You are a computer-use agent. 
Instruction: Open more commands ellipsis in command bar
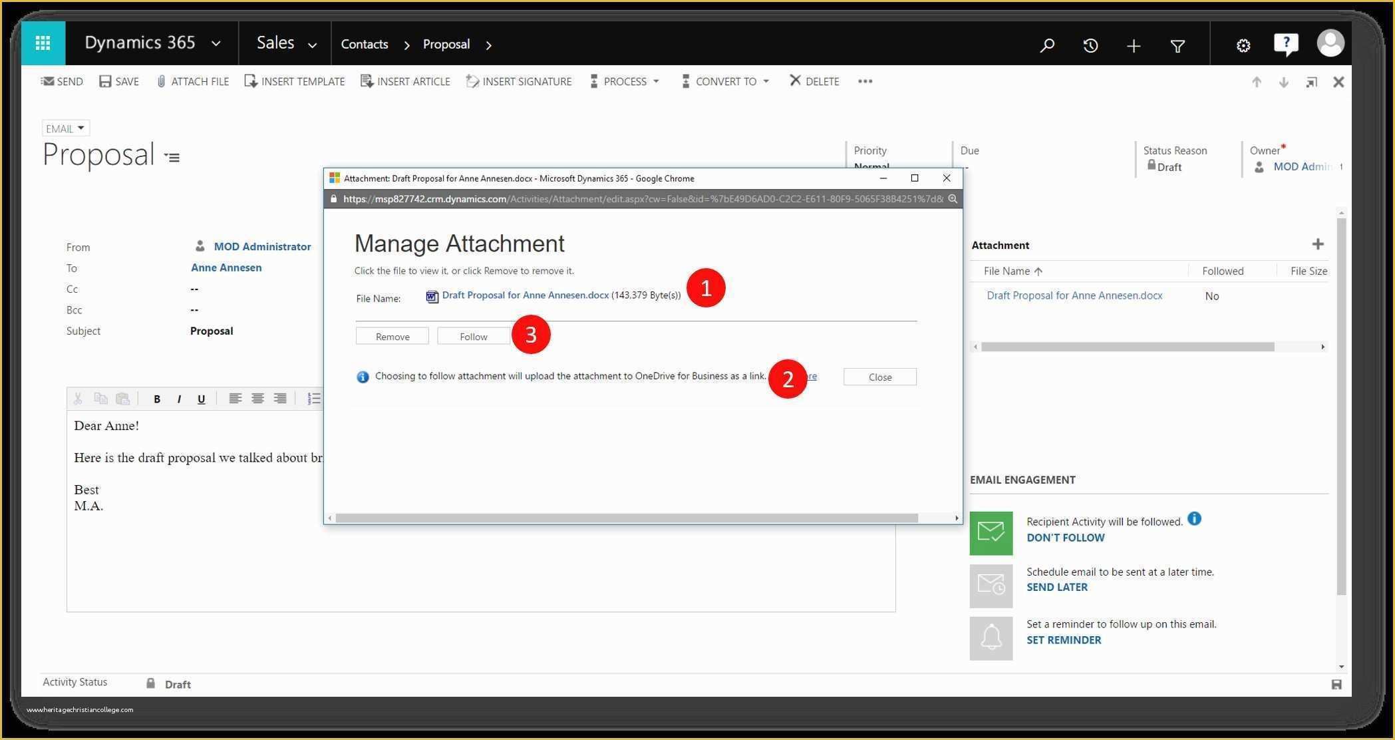[x=865, y=81]
